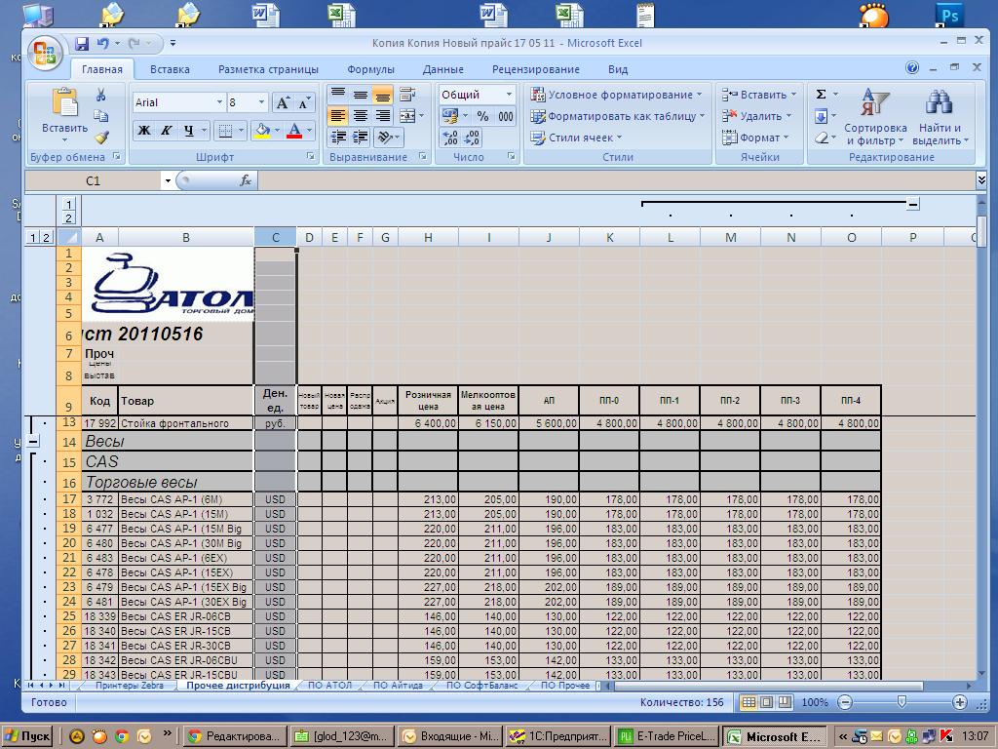Click the AutoSum sigma icon

coord(821,95)
